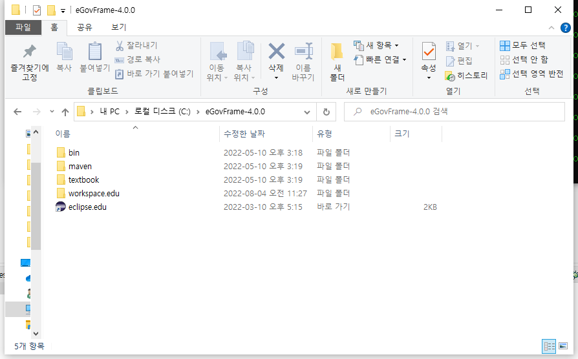The height and width of the screenshot is (359, 578).
Task: Expand the 삭제 delete dropdown arrow
Action: [x=276, y=77]
